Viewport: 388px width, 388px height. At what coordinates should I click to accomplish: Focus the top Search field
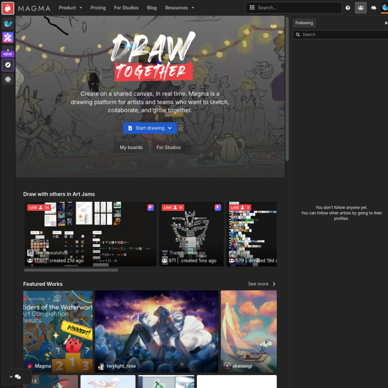tap(293, 8)
